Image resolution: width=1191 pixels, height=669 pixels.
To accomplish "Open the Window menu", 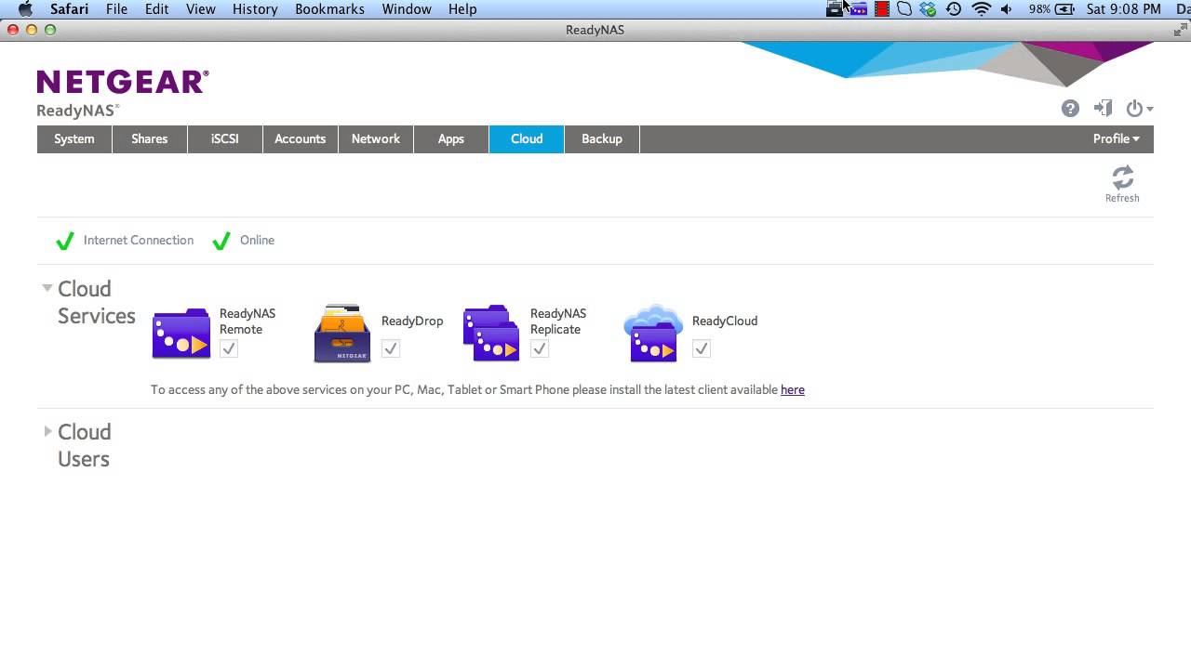I will point(407,9).
